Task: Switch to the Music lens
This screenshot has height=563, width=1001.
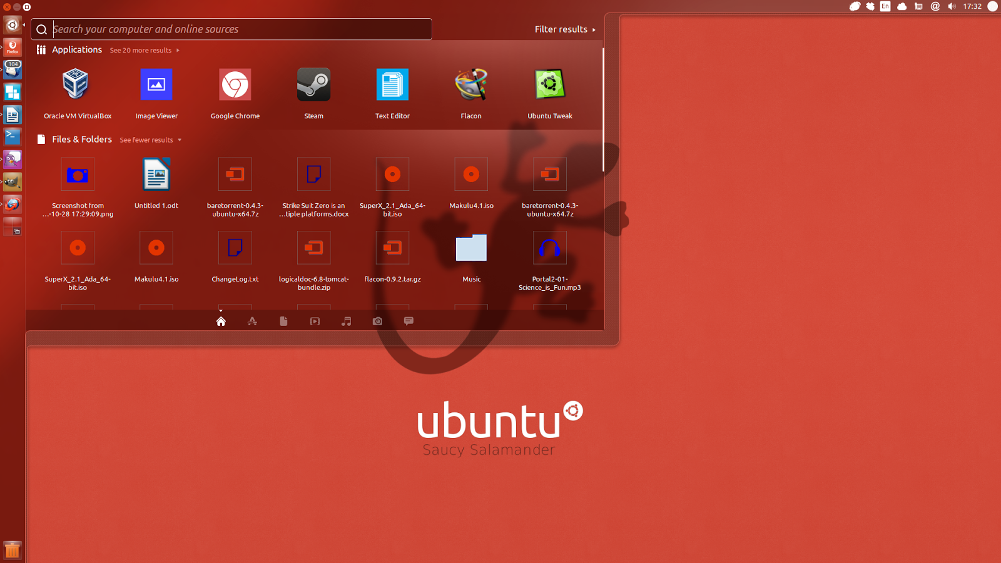Action: click(346, 321)
